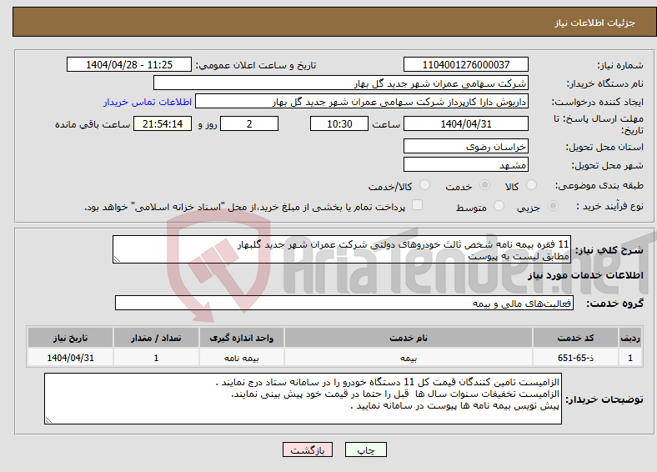Click the شرح کلی نیاز label
Screen dimensions: 657x472
click(609, 250)
